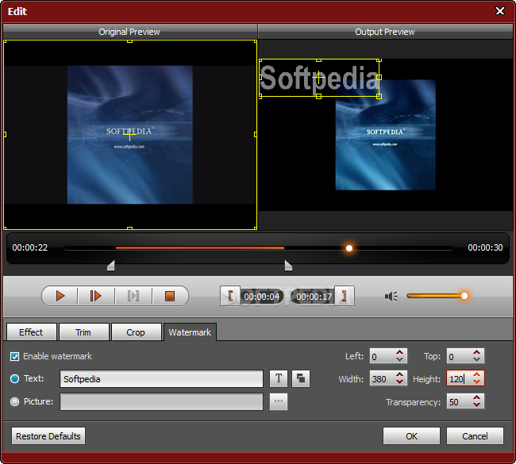516x464 pixels.
Task: Decrease the Width value with down arrow
Action: [400, 382]
